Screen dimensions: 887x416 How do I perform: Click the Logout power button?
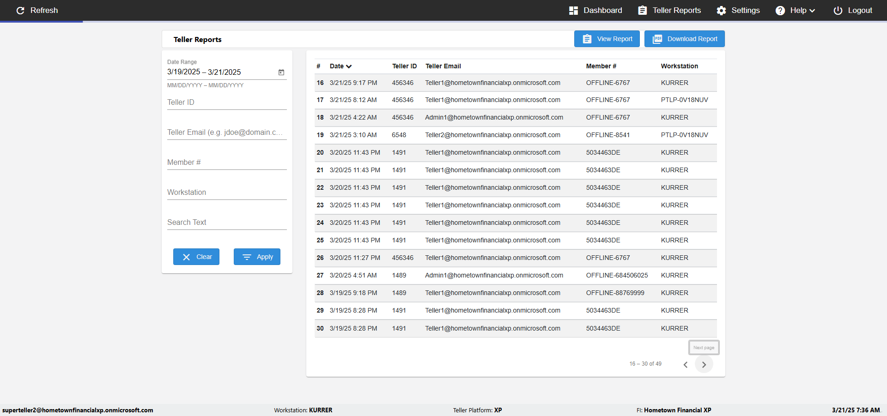pyautogui.click(x=853, y=11)
